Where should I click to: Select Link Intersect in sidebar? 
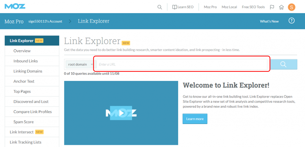point(32,132)
